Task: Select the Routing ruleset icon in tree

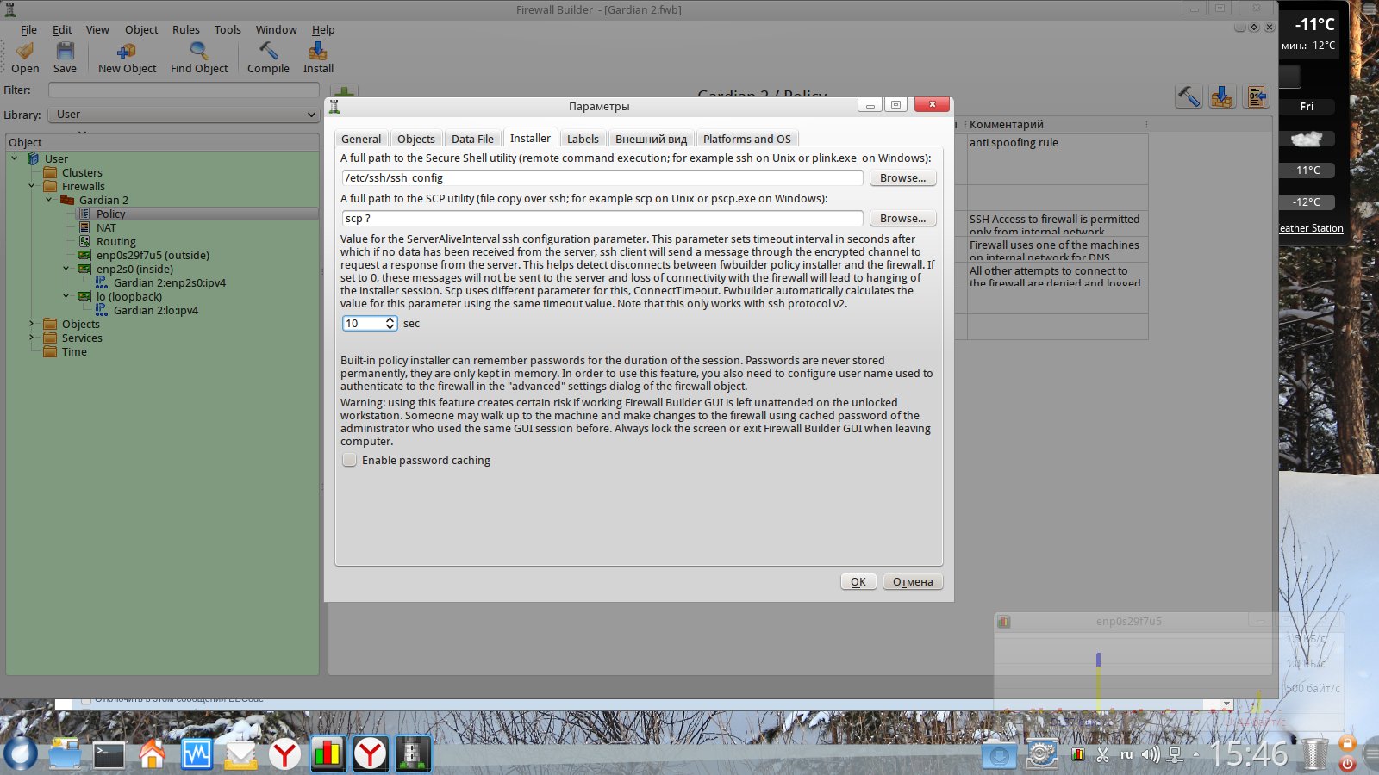Action: point(84,241)
